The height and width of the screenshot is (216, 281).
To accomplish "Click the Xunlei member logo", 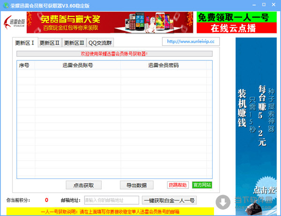I will [x=14, y=22].
